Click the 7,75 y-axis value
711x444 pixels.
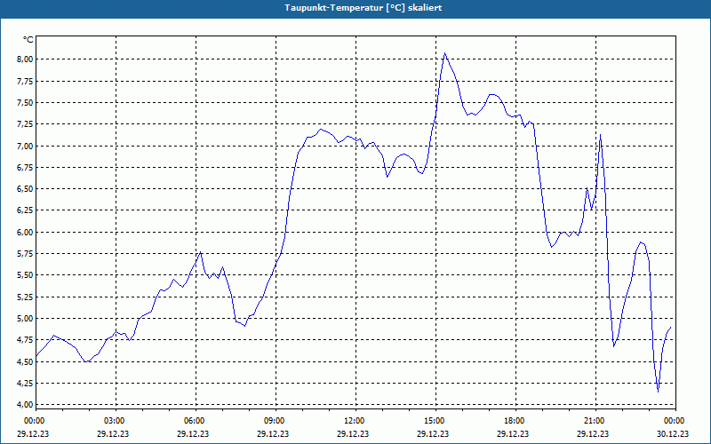coord(26,81)
